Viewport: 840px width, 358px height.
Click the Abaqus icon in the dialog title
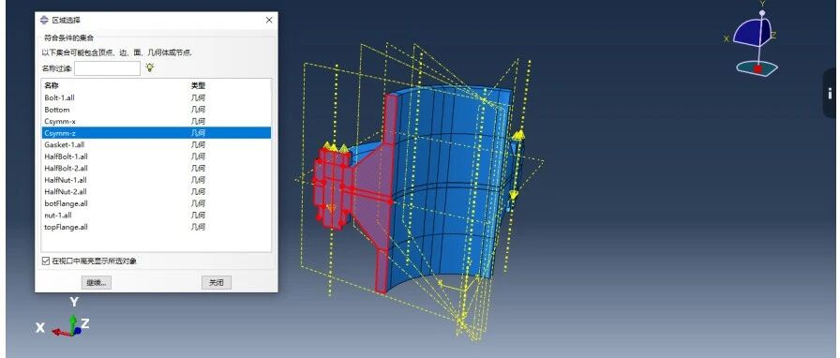[x=44, y=20]
